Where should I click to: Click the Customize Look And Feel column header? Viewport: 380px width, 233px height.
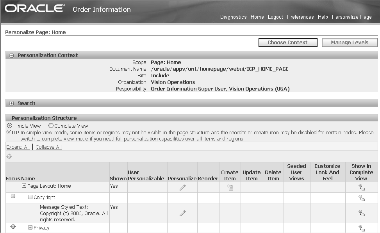point(327,172)
